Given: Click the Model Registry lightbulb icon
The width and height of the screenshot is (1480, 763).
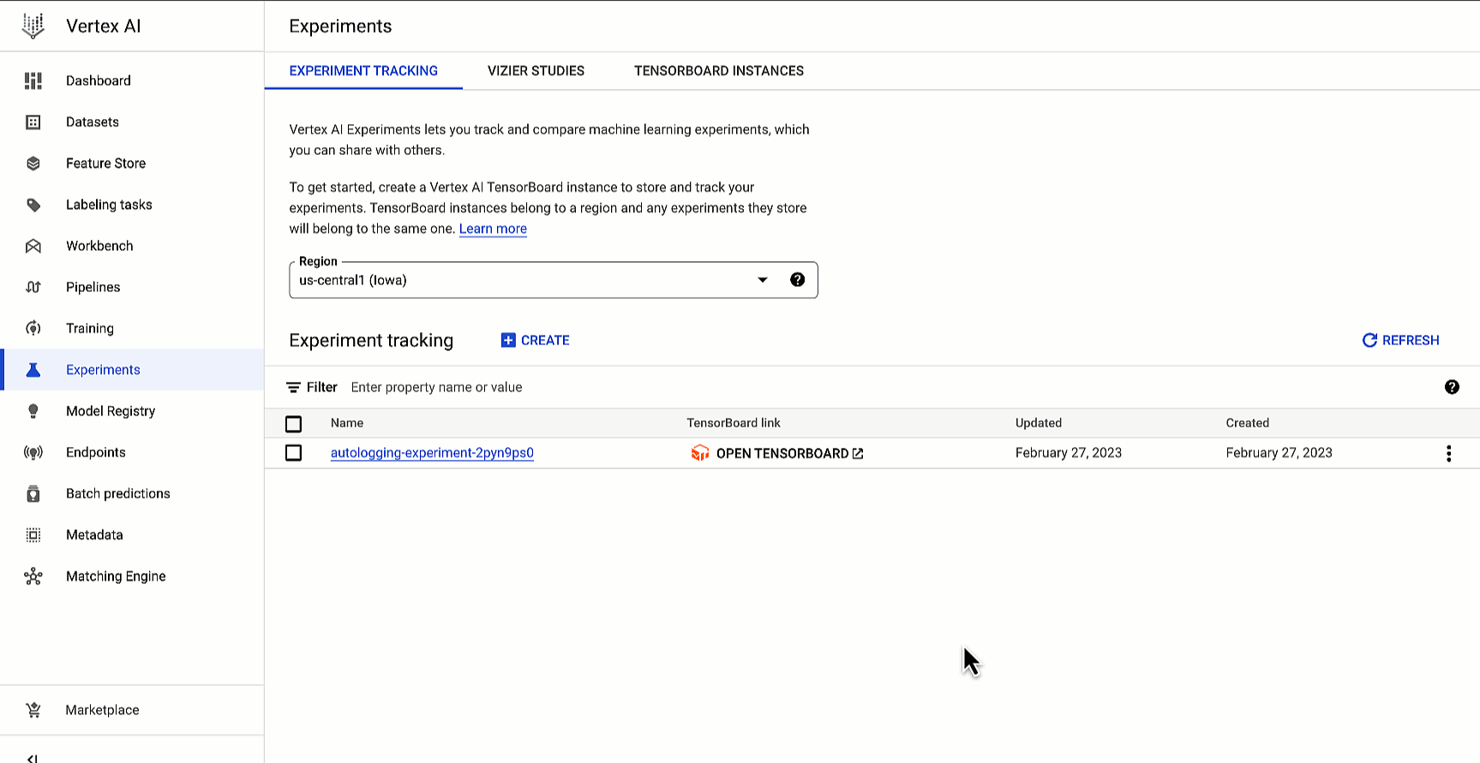Looking at the screenshot, I should click(33, 411).
